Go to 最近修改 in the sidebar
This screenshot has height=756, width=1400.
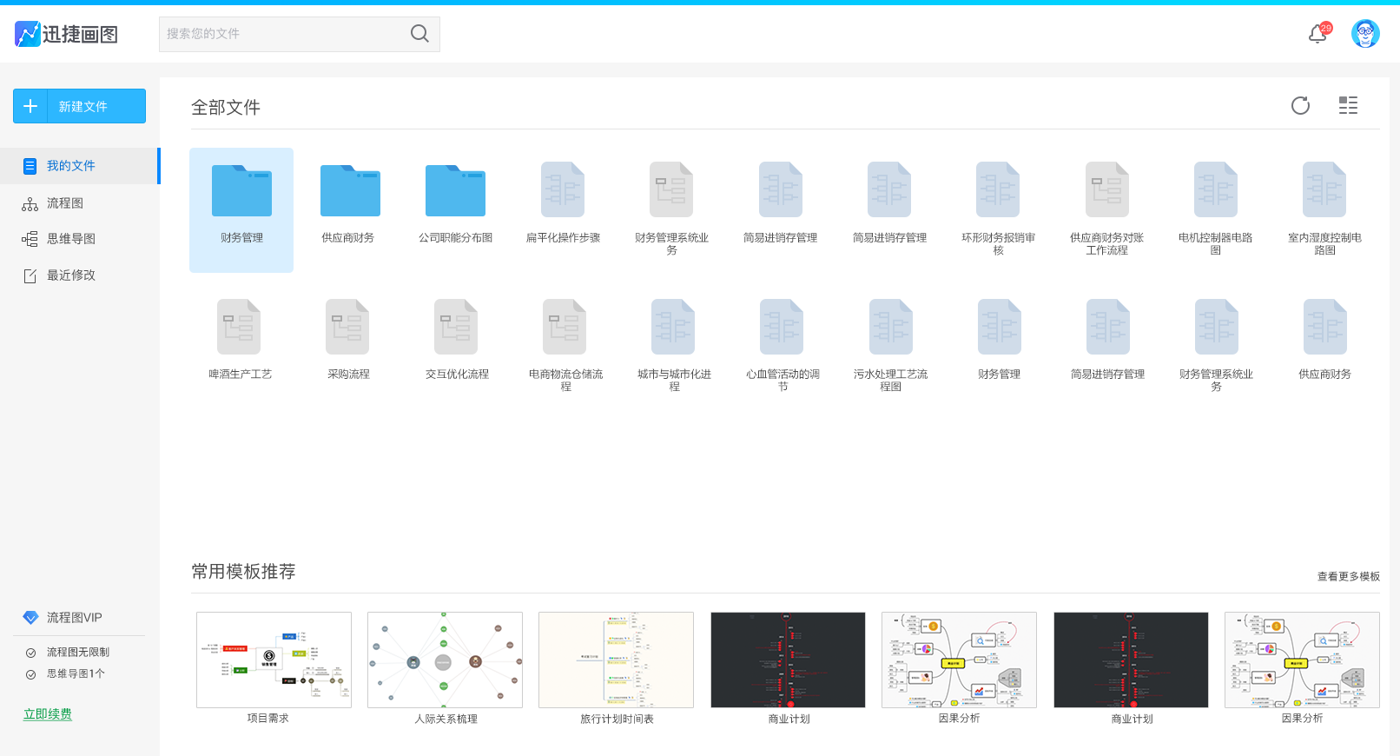[x=71, y=275]
